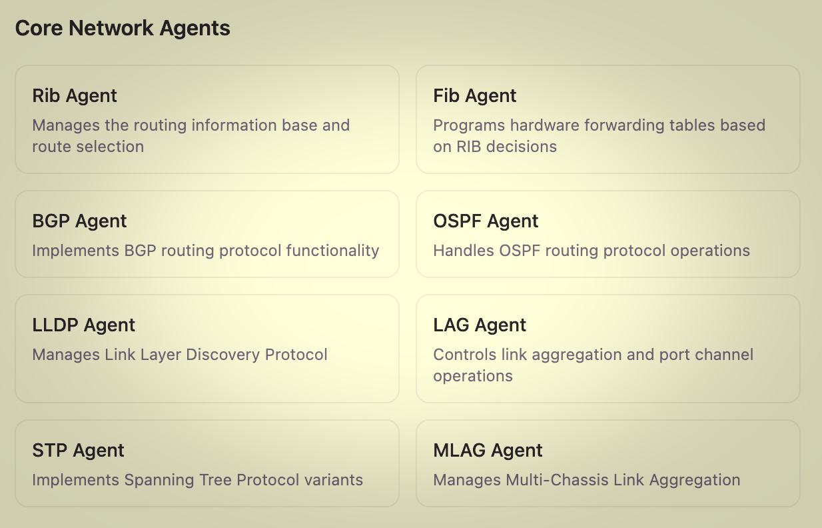Select the 'Implements BGP routing protocol functionality' text
This screenshot has height=528, width=822.
[x=205, y=251]
